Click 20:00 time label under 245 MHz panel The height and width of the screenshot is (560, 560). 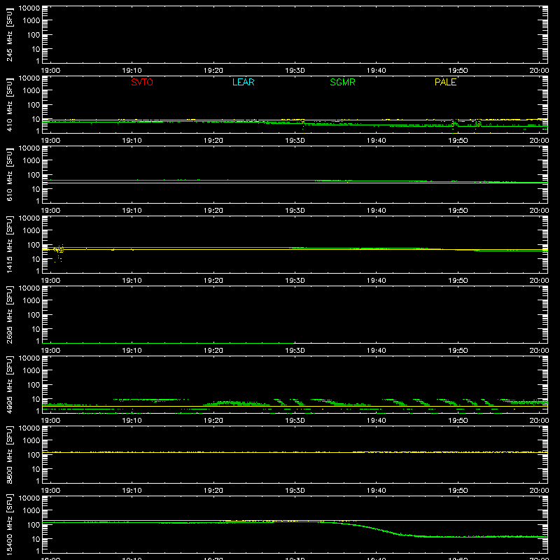coord(539,71)
